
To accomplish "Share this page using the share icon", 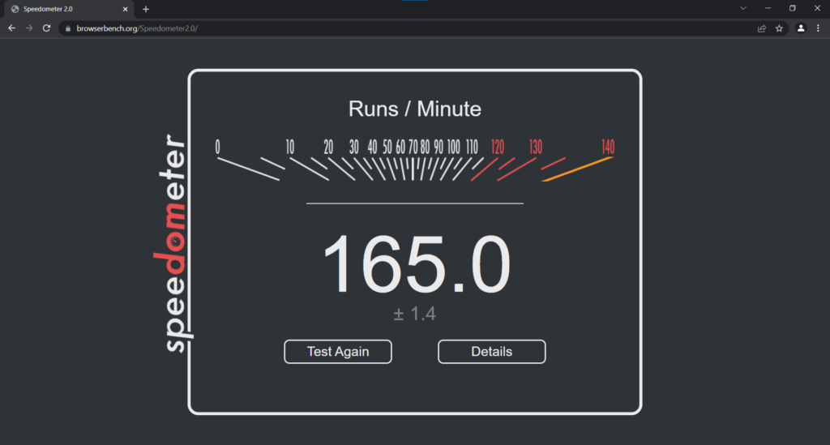I will [762, 28].
